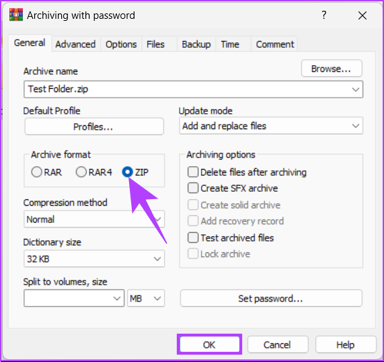Close the Archiving with password dialog
The width and height of the screenshot is (384, 362).
pyautogui.click(x=362, y=15)
